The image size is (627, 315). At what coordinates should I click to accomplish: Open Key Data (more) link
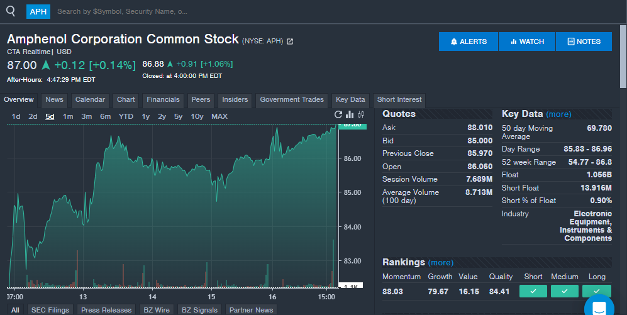point(558,114)
